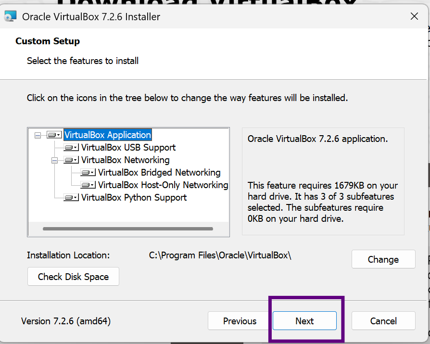430x344 pixels.
Task: Select VirtualBox Python Support feature
Action: [134, 198]
